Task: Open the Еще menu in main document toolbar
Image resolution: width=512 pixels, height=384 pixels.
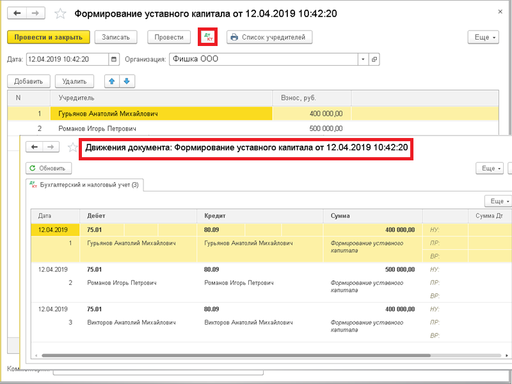Action: click(x=483, y=37)
